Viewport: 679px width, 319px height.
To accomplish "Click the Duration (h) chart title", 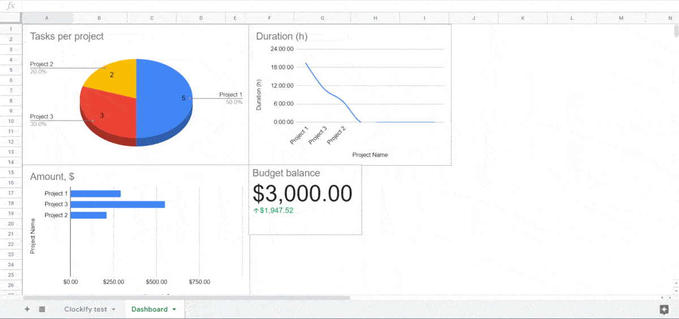I will pyautogui.click(x=282, y=36).
